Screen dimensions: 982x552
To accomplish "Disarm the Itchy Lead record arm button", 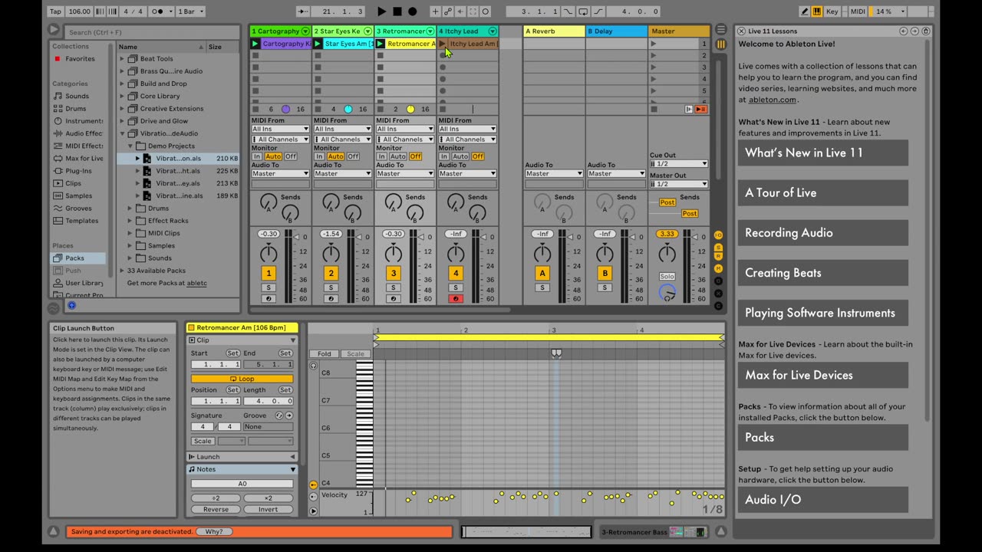I will coord(456,298).
